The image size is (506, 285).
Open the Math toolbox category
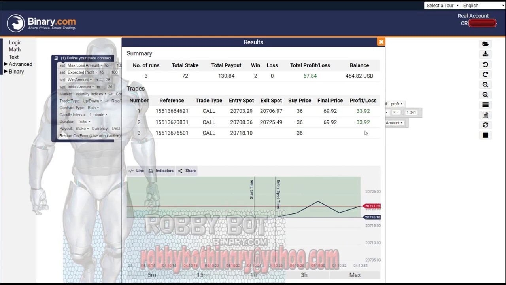(x=15, y=49)
